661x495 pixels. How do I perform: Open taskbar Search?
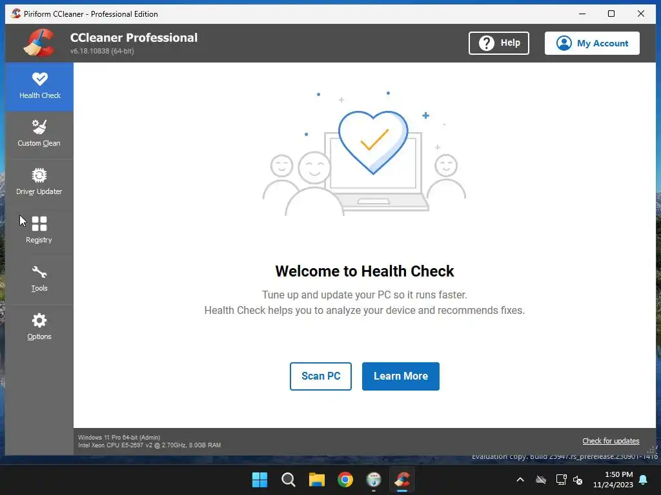pos(289,480)
